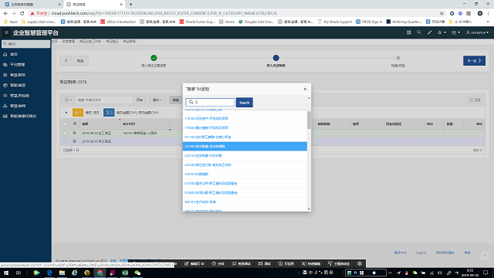The height and width of the screenshot is (278, 494).
Task: Click the grey third wizard step dot
Action: coord(398,58)
